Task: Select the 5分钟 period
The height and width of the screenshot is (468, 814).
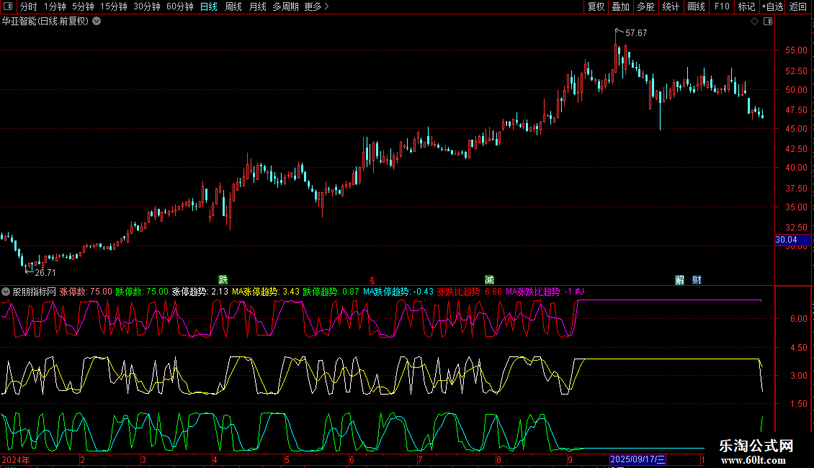Action: pos(83,6)
